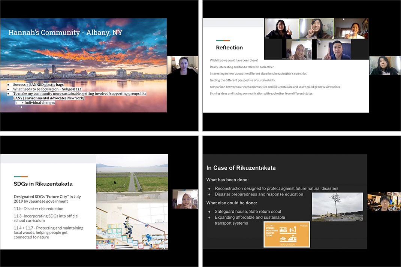401x267 pixels.
Task: Select the top-right participant video in the Reflection gallery
Action: (x=352, y=28)
